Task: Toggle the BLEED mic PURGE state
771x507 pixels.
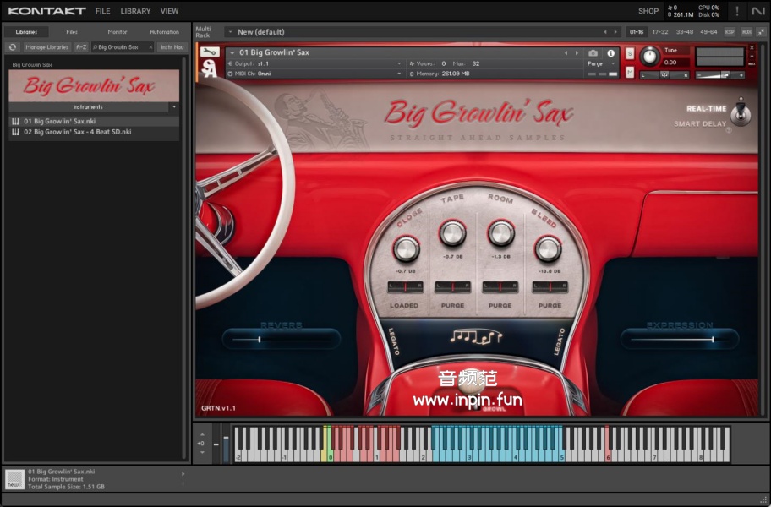Action: coord(550,306)
